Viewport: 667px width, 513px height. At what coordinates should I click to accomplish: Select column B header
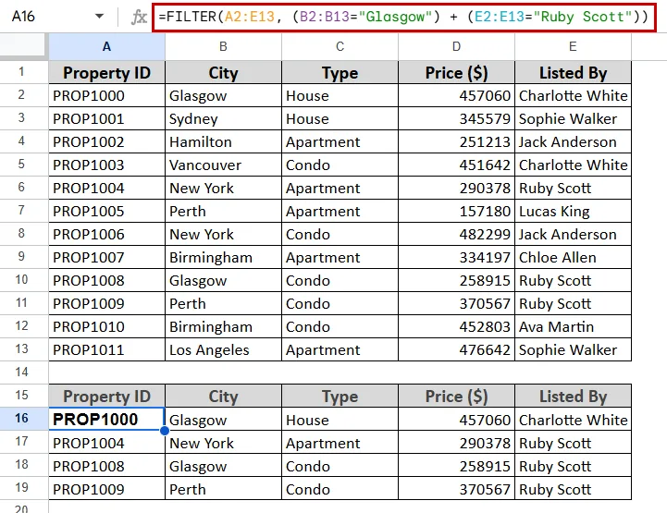(223, 46)
